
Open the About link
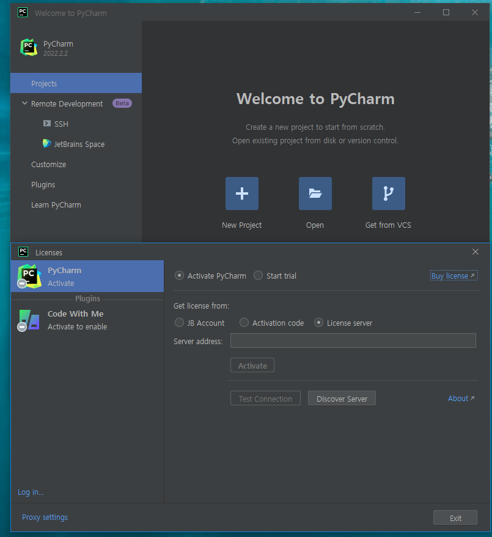point(461,398)
